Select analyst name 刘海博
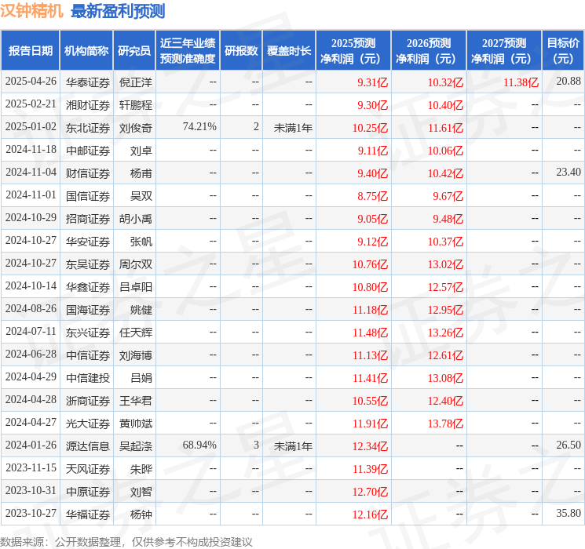 click(135, 355)
